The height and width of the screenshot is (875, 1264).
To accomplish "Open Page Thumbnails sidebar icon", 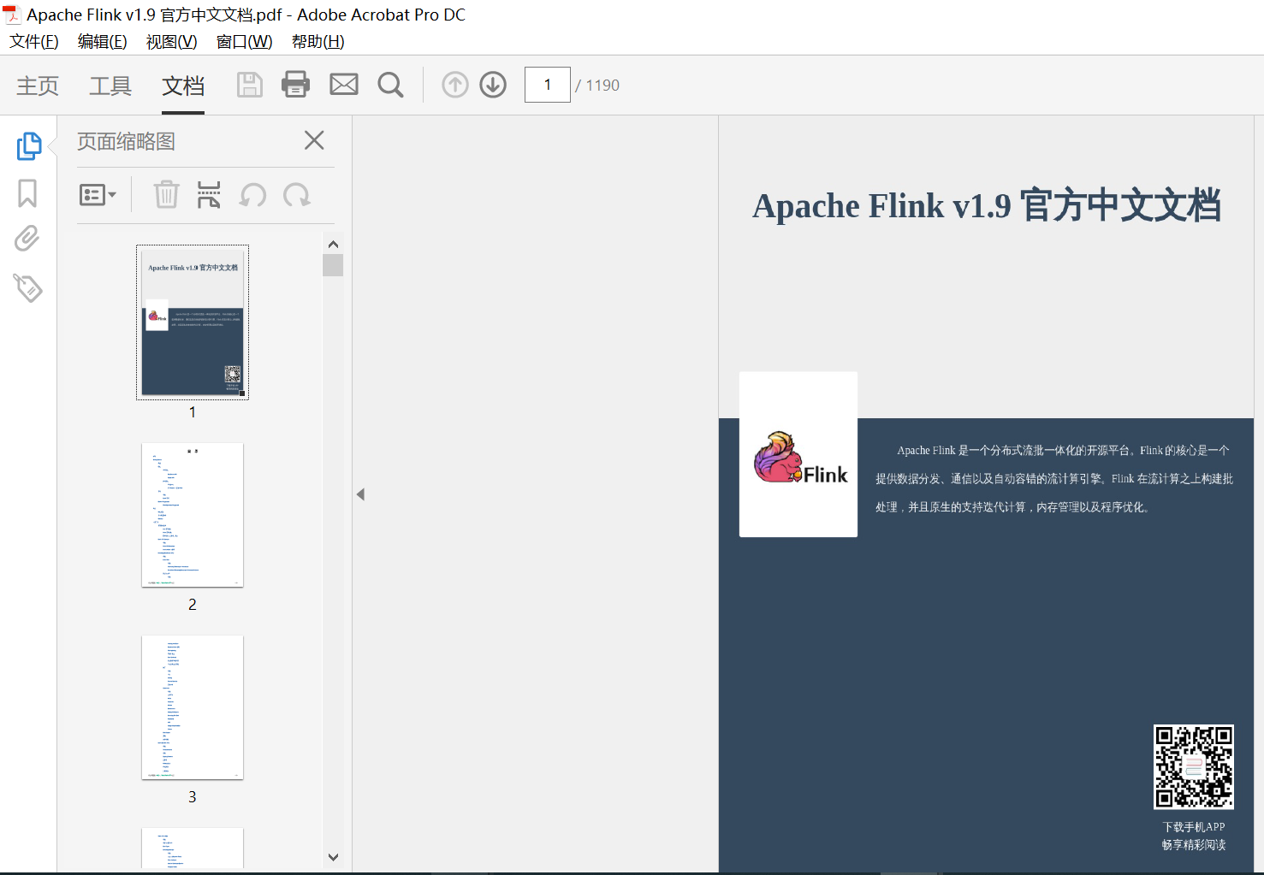I will click(28, 146).
